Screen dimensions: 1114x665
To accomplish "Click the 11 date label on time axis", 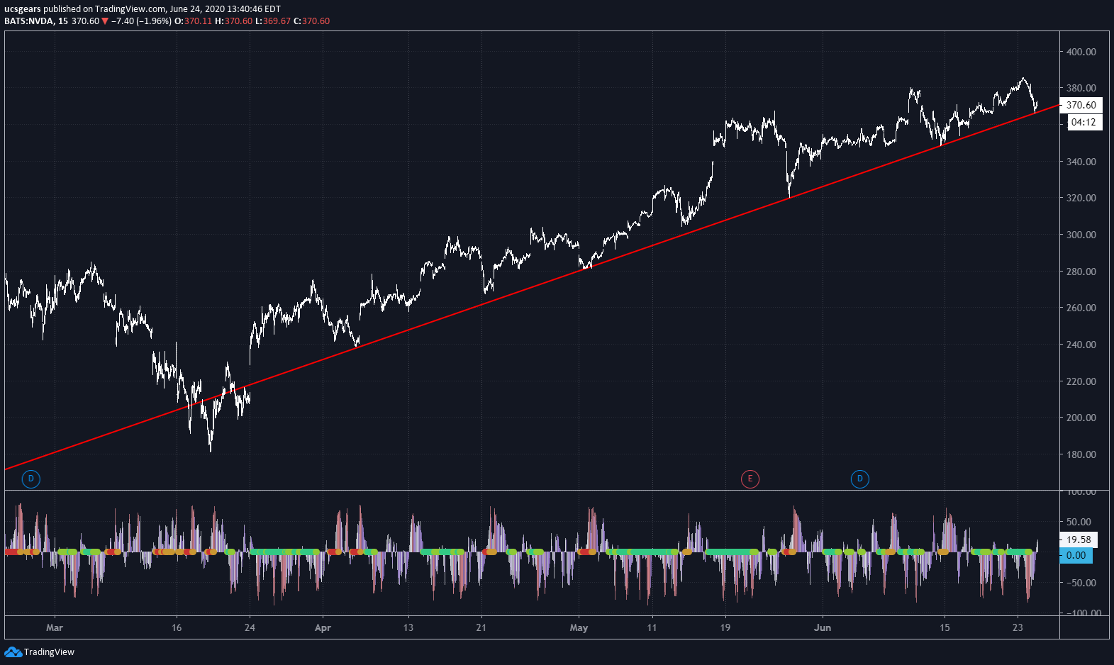I will tap(652, 627).
